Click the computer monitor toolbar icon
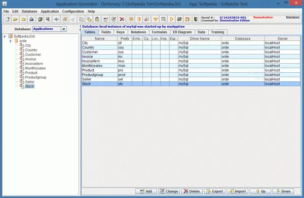 pyautogui.click(x=48, y=19)
